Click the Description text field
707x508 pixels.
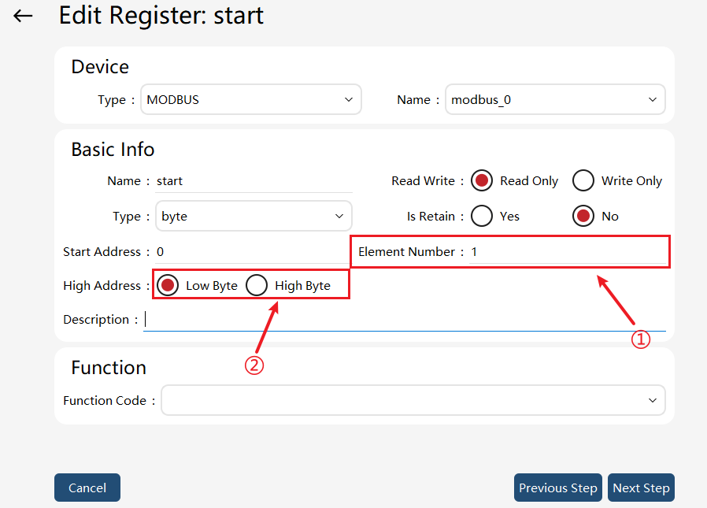405,320
